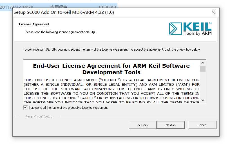
Task: Close the setup dialog with X
Action: click(x=213, y=12)
